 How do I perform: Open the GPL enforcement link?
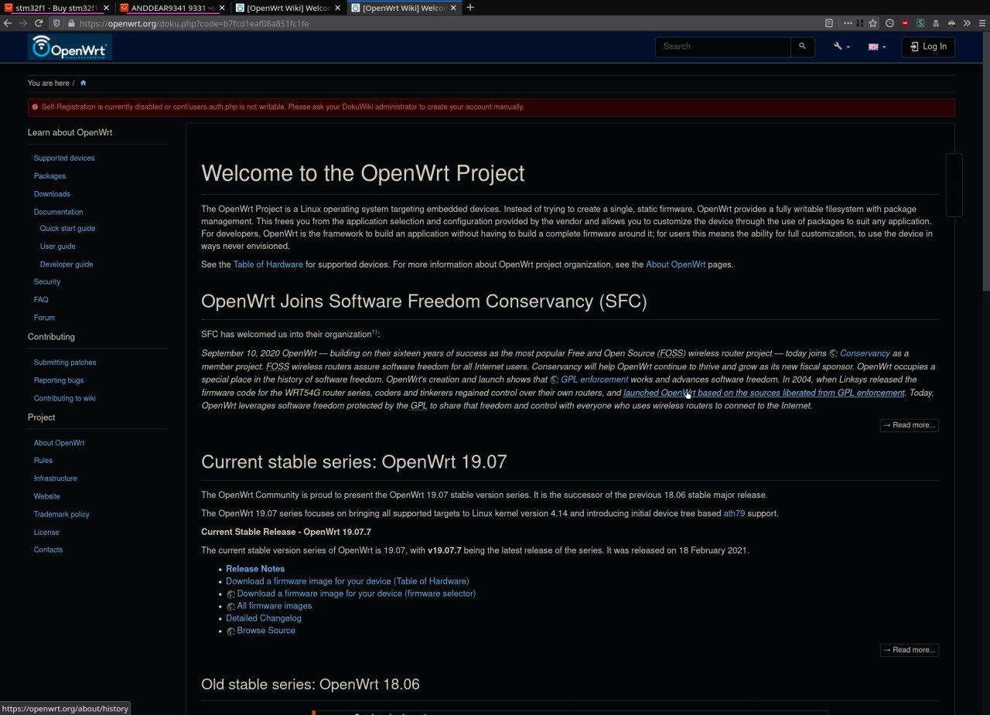click(589, 380)
